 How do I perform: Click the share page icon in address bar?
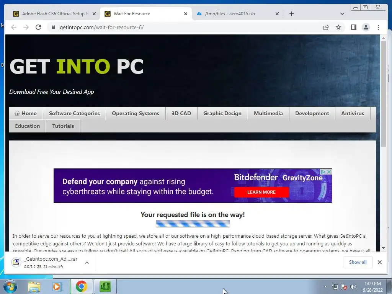(326, 27)
